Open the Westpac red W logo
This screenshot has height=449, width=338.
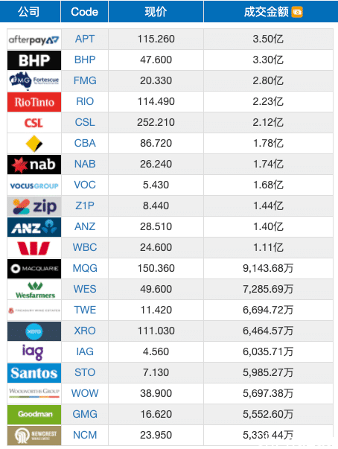[34, 248]
